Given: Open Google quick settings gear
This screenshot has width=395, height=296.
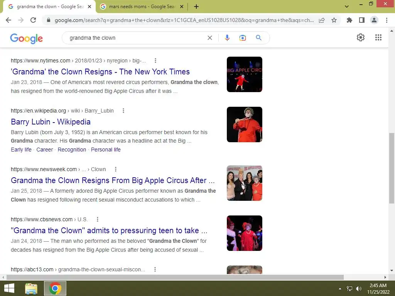Looking at the screenshot, I should click(x=361, y=37).
